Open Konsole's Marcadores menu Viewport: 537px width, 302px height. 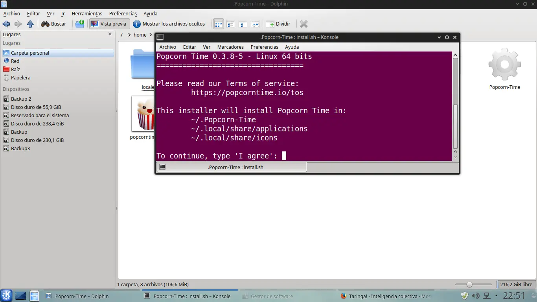coord(230,47)
